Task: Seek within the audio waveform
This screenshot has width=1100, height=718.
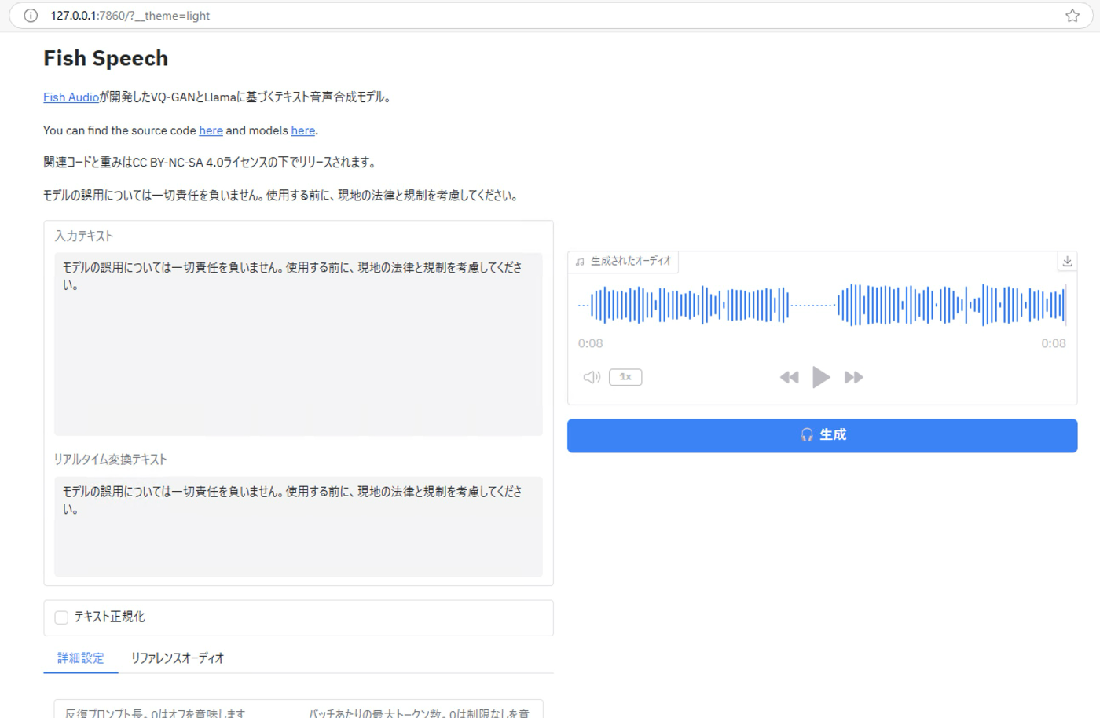Action: (x=822, y=305)
